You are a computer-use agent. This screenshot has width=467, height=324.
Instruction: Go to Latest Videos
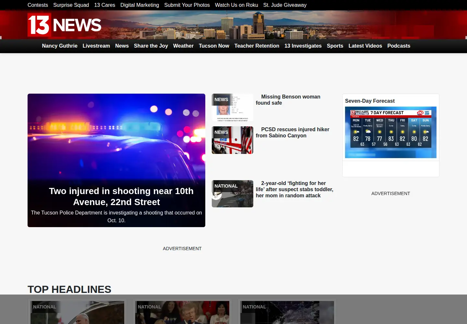(365, 46)
